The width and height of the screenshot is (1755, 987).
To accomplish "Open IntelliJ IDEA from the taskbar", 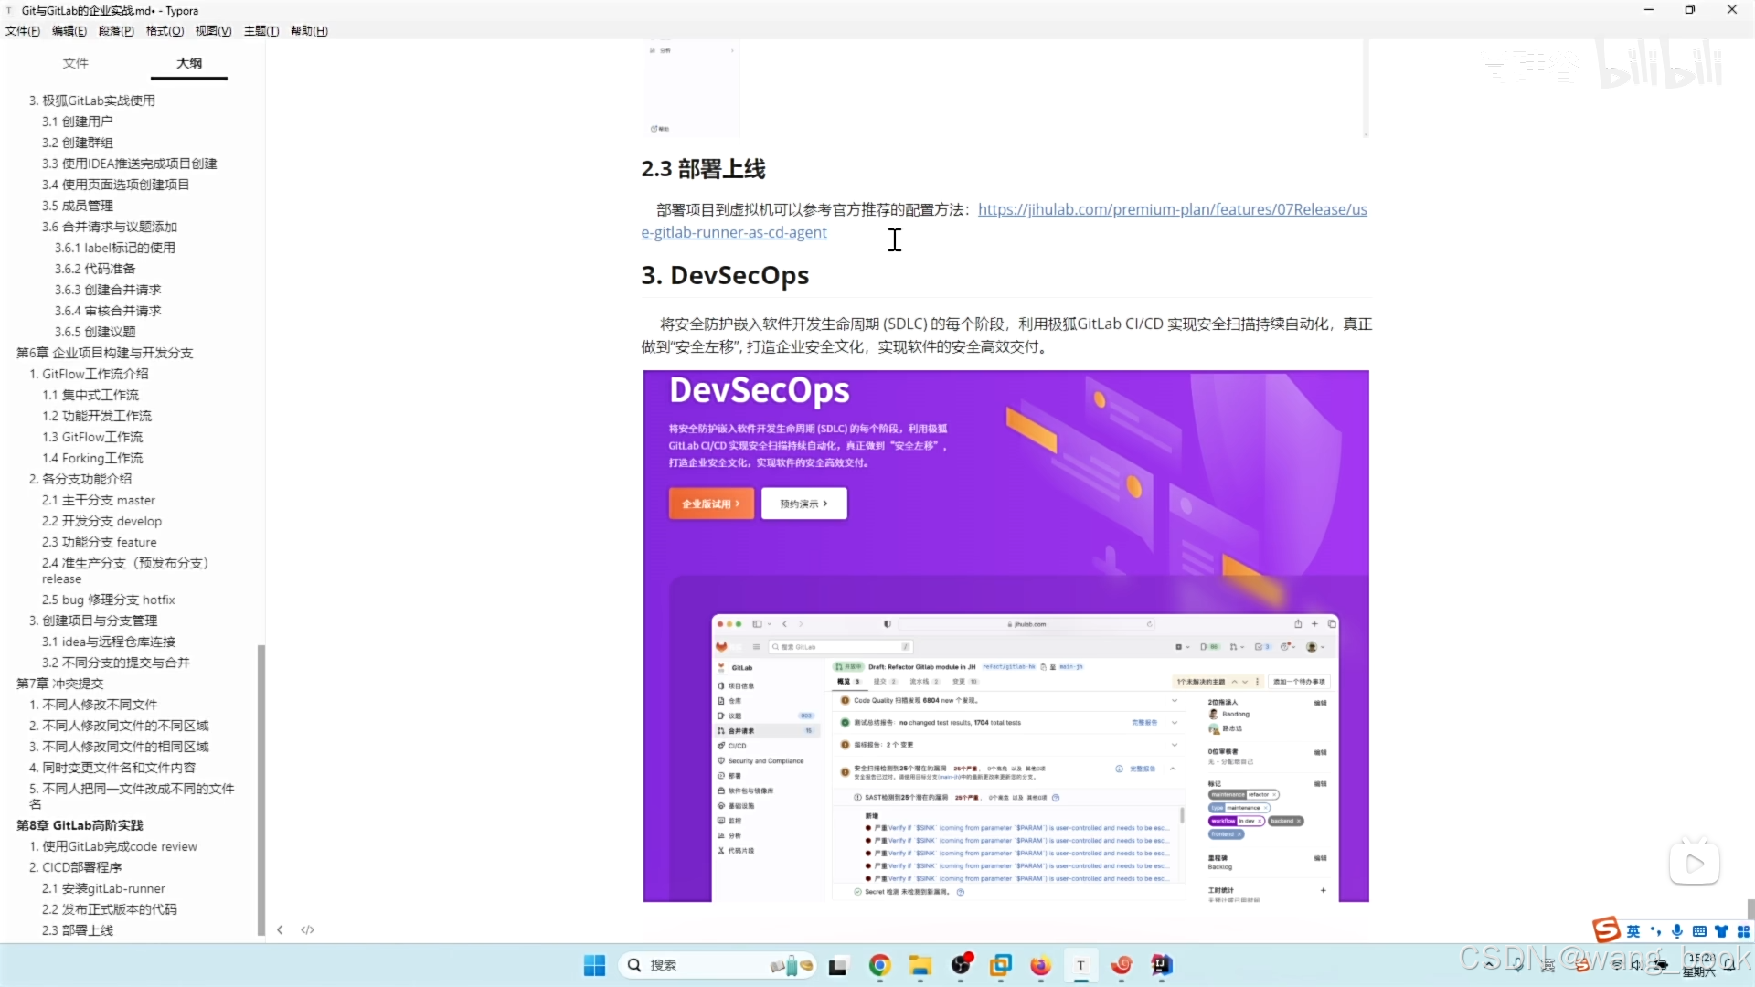I will [x=1161, y=965].
